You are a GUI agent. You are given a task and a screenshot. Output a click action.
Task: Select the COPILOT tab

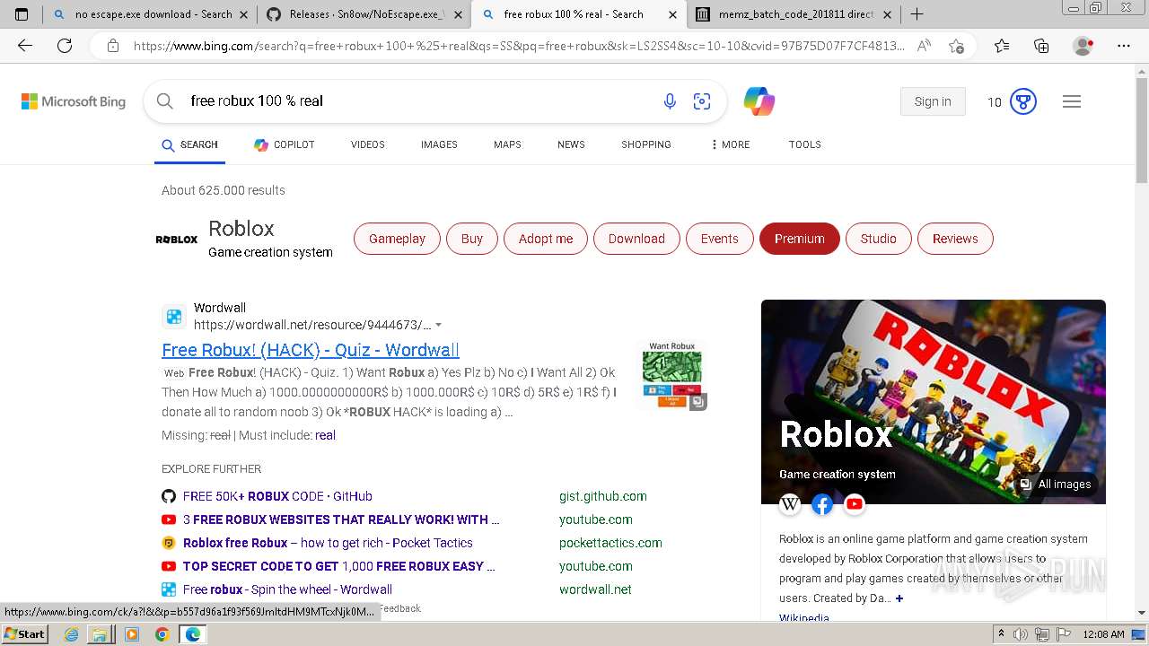tap(284, 144)
